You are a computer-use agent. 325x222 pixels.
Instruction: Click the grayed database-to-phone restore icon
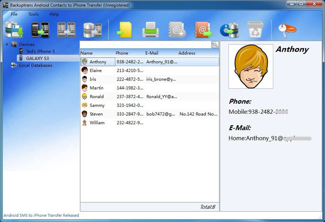[92, 30]
